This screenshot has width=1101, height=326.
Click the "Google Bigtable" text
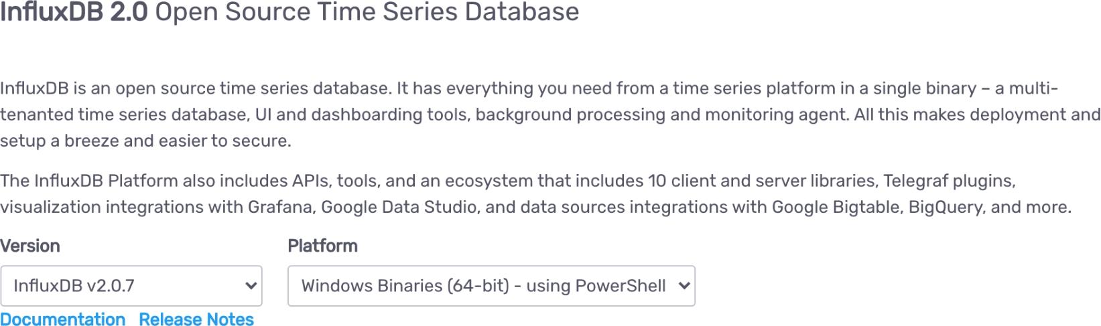tap(833, 207)
